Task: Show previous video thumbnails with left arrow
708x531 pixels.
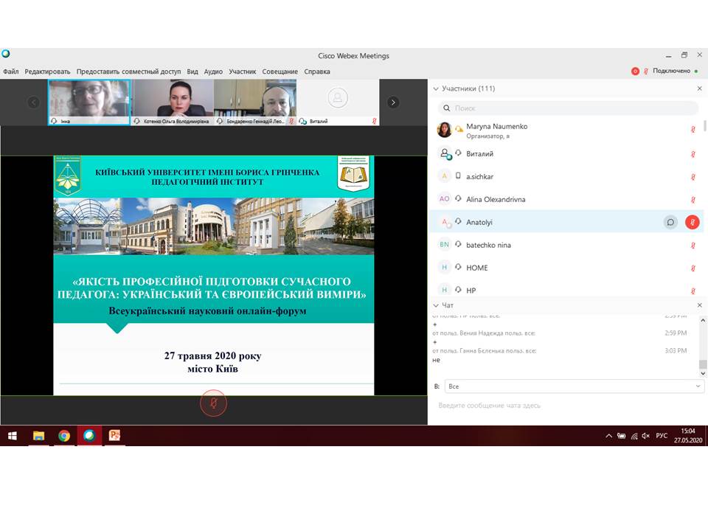Action: tap(34, 103)
